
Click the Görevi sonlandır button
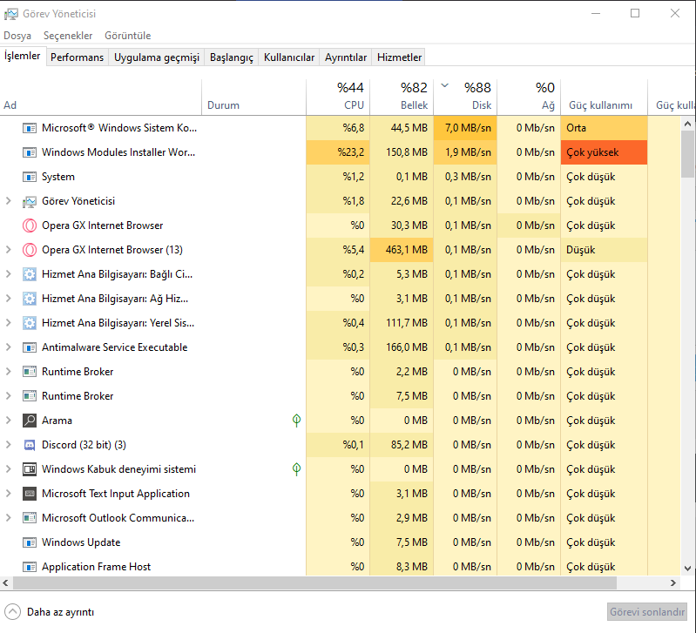[646, 612]
